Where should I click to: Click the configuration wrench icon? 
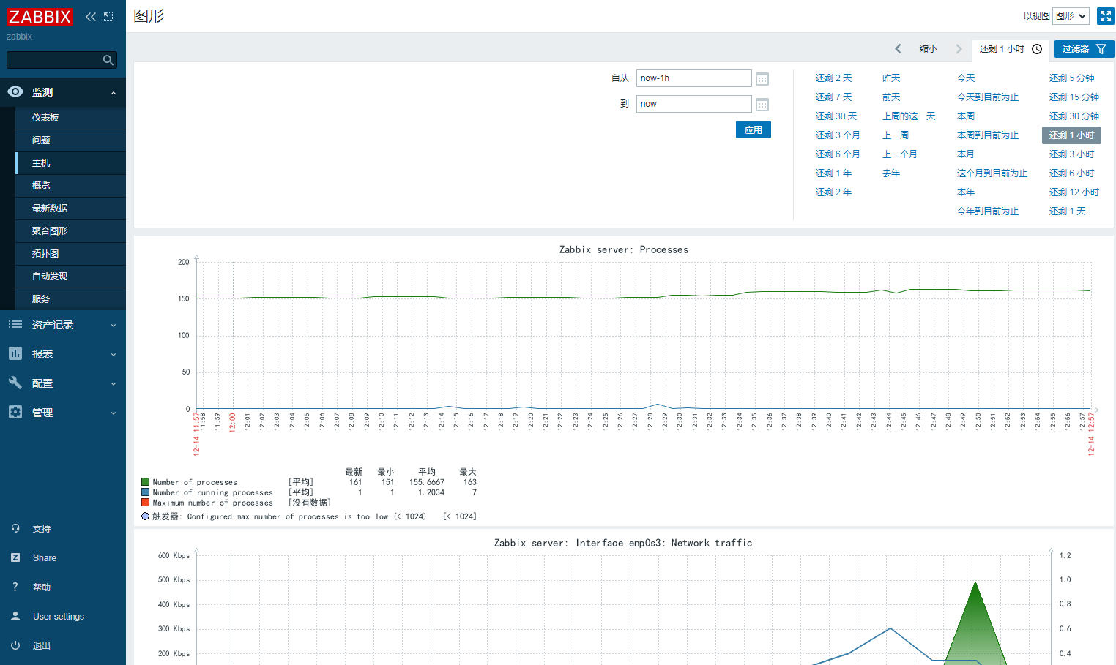pyautogui.click(x=15, y=383)
